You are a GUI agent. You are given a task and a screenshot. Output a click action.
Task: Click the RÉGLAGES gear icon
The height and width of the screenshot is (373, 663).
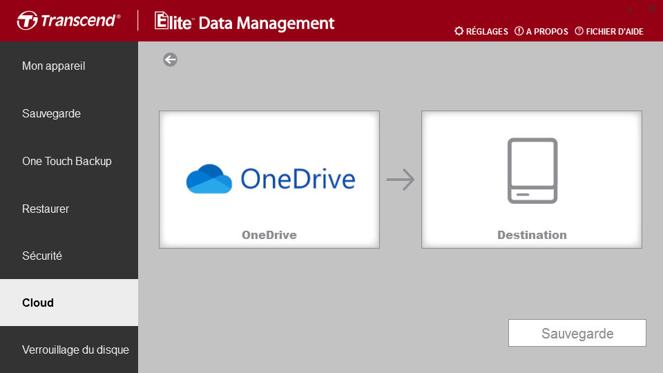tap(459, 31)
